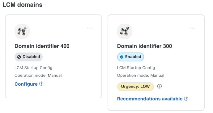Open more options menu for Domain 400
Viewport: 213px width, 113px height.
90,28
